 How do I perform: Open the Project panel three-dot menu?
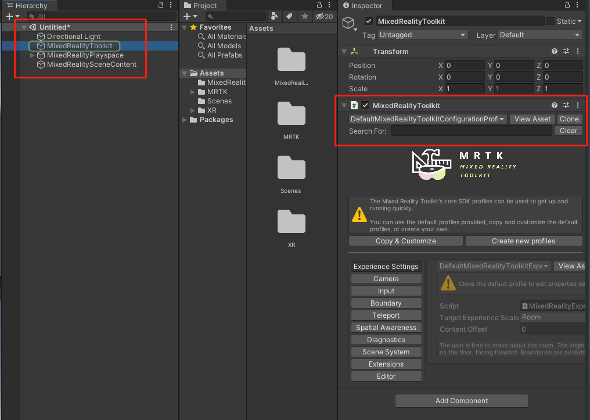coord(329,5)
